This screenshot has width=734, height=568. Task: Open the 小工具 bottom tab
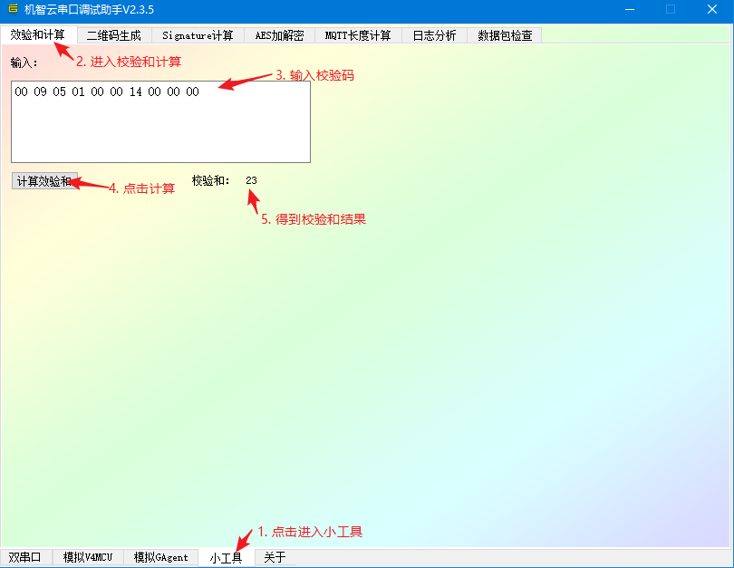226,557
